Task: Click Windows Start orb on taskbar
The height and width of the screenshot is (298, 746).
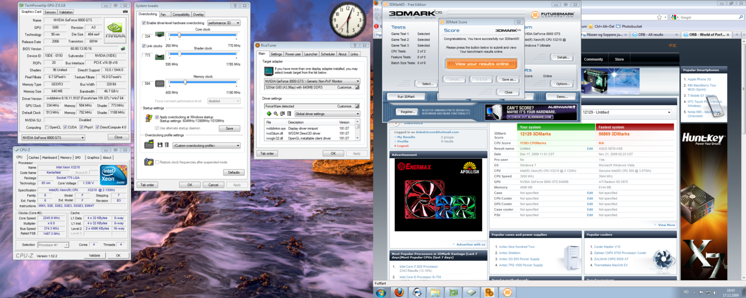Action: point(381,293)
